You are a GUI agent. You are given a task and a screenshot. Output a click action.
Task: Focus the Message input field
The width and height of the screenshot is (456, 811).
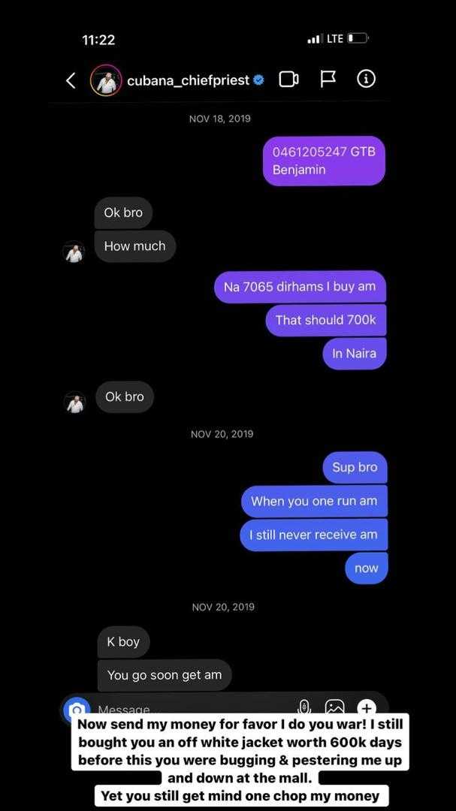[192, 707]
